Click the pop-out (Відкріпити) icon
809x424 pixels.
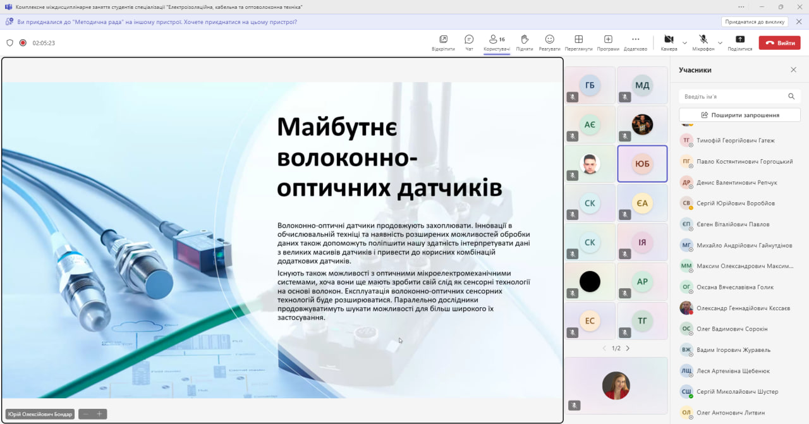click(x=443, y=40)
